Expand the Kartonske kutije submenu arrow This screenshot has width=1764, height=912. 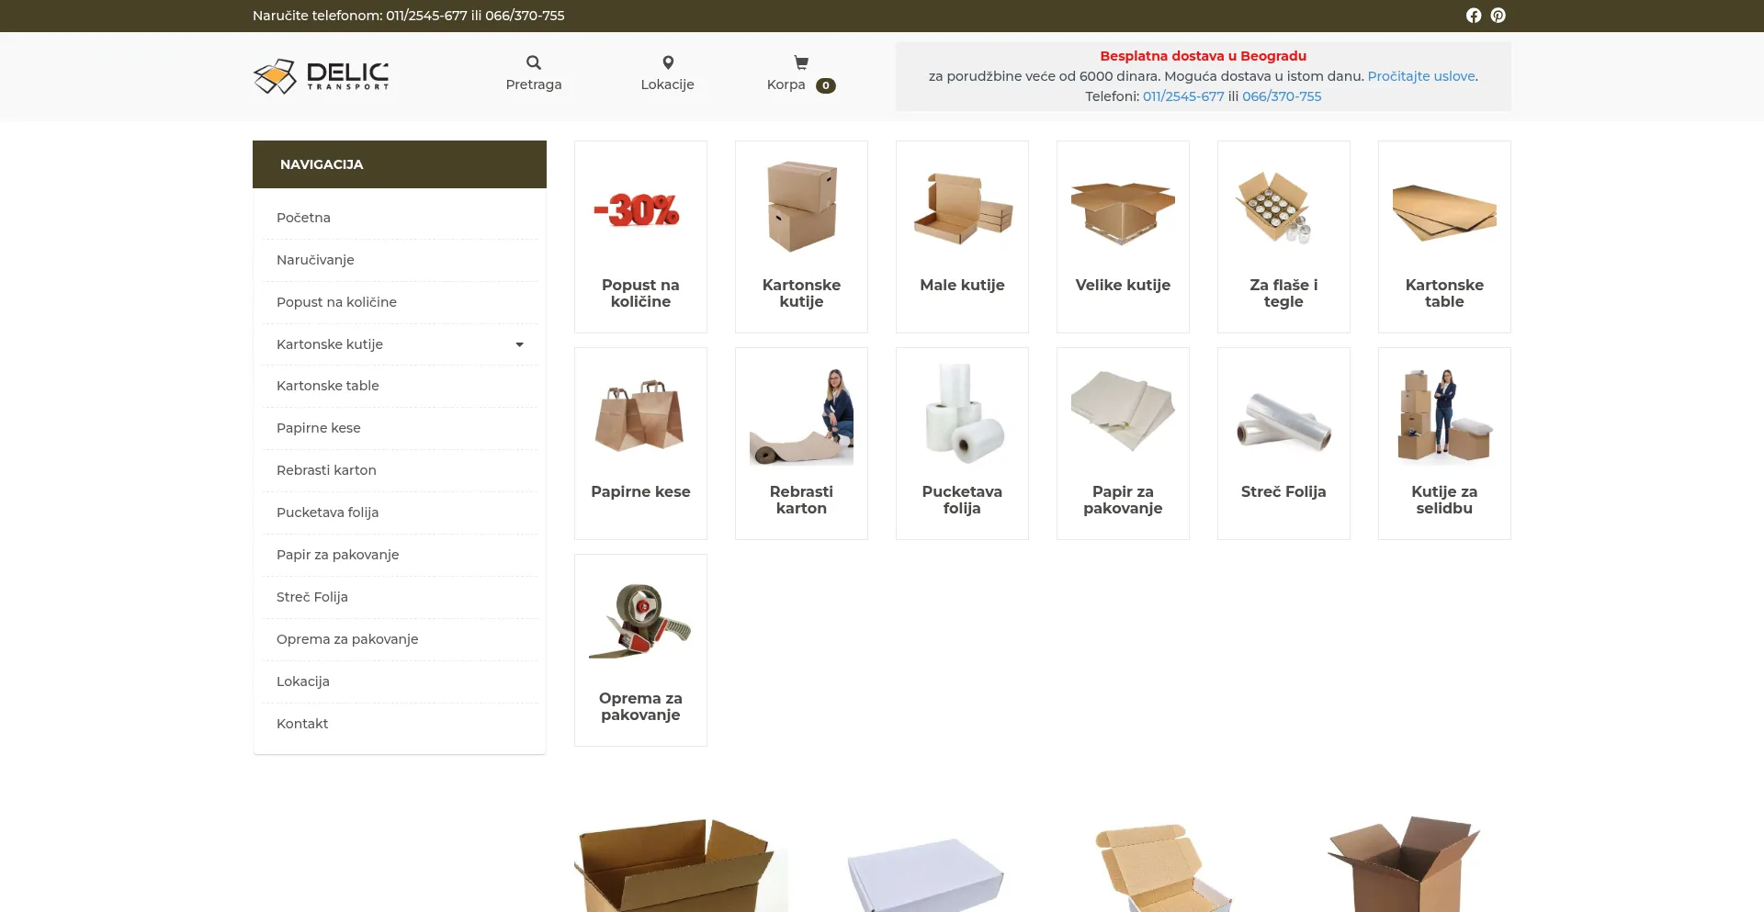point(519,344)
